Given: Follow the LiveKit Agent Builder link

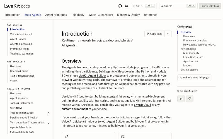Looking at the screenshot, I should (92, 76).
